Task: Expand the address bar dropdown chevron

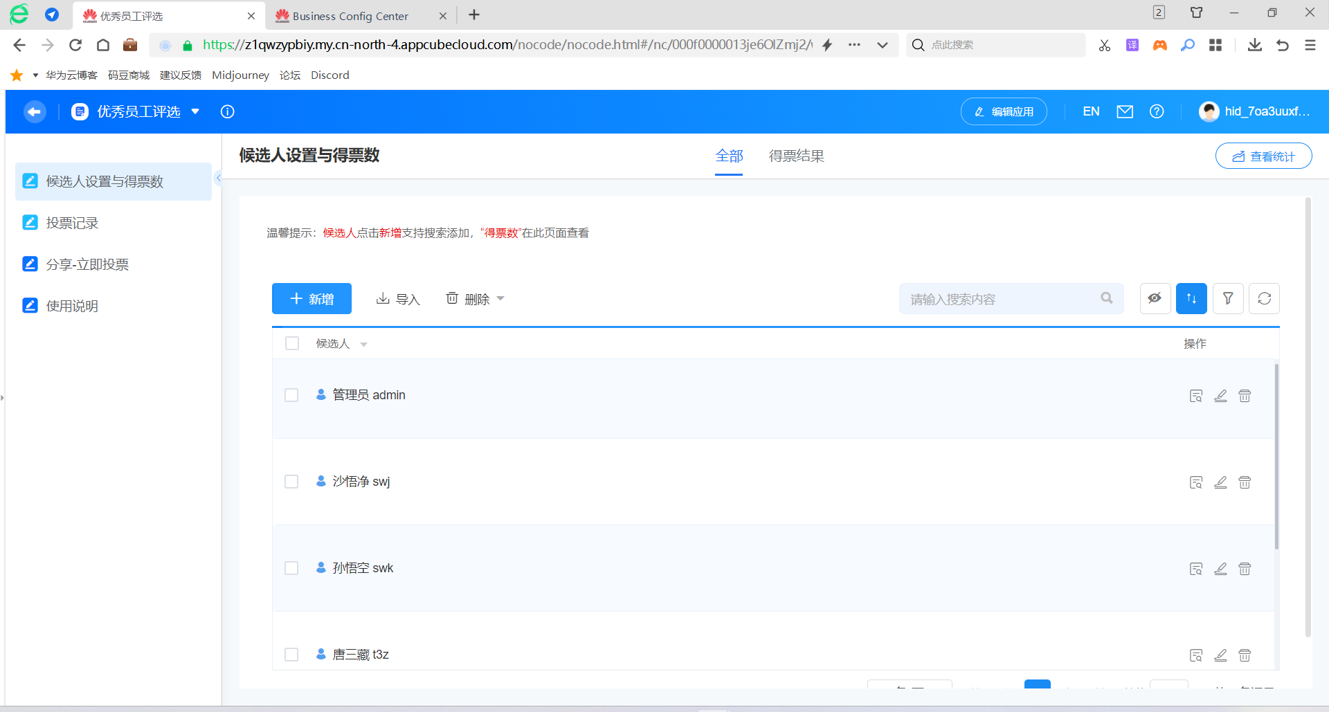Action: point(883,45)
